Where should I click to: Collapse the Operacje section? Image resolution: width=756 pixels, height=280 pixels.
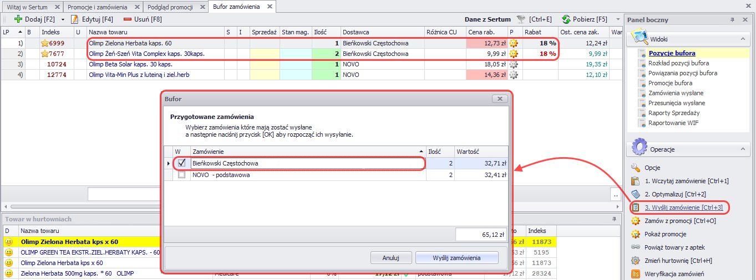point(742,149)
